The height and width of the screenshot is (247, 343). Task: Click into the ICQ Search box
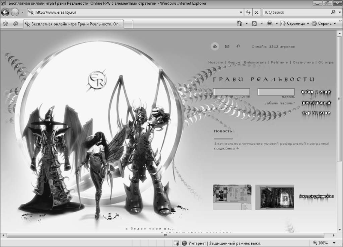(x=296, y=12)
